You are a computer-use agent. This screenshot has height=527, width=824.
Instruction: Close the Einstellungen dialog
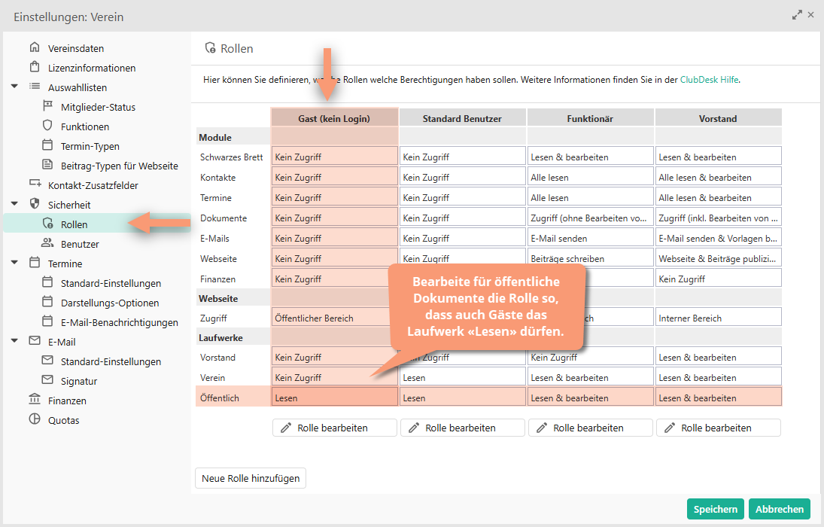pyautogui.click(x=811, y=15)
